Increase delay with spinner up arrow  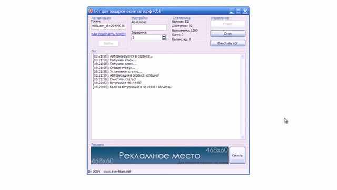[x=164, y=36]
